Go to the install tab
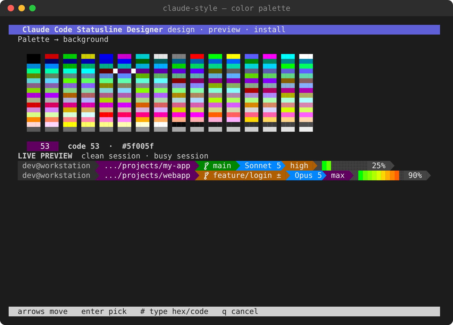Viewport: 453px width, 325px height. [x=269, y=30]
